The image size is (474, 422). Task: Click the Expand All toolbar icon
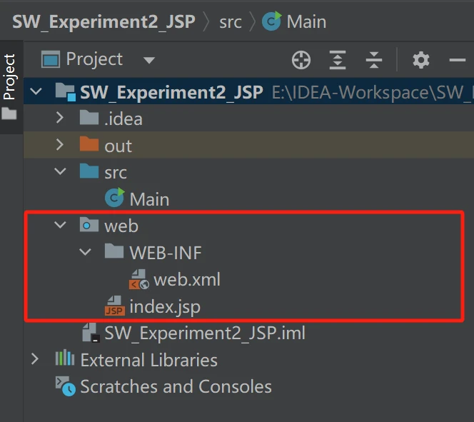[x=337, y=60]
